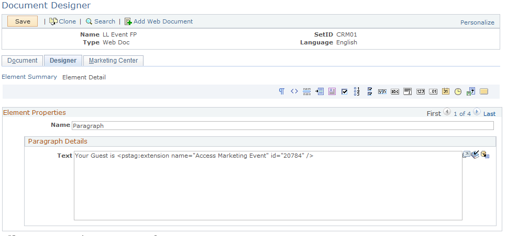507x236 pixels.
Task: Add a checkbox element from toolbar
Action: click(344, 91)
